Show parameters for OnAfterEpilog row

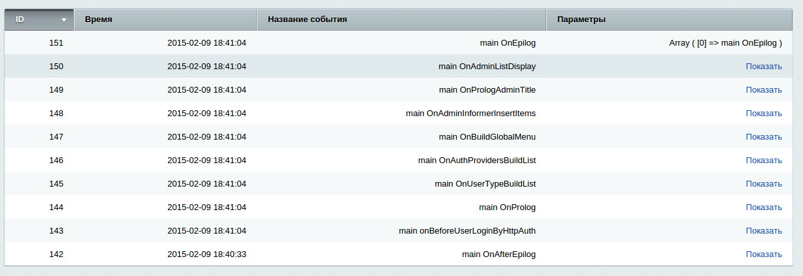pos(763,254)
